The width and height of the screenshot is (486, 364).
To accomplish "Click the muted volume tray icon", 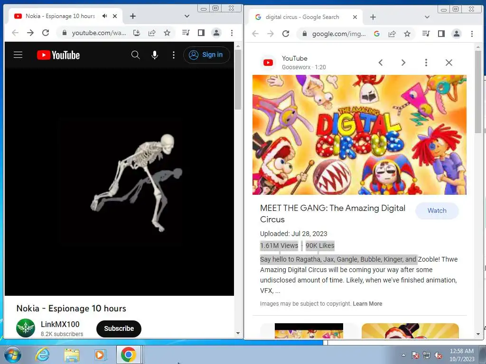I will (x=438, y=355).
